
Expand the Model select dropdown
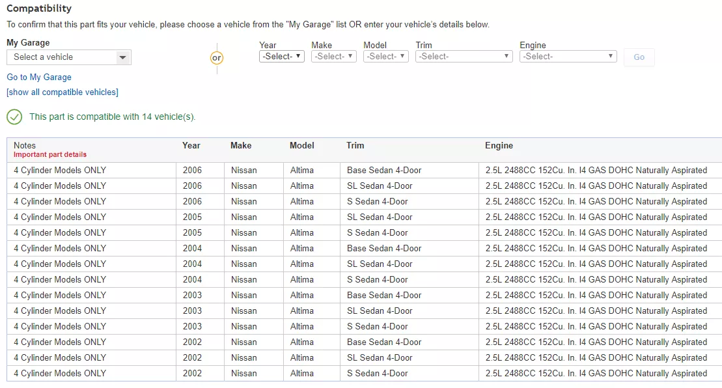coord(385,57)
